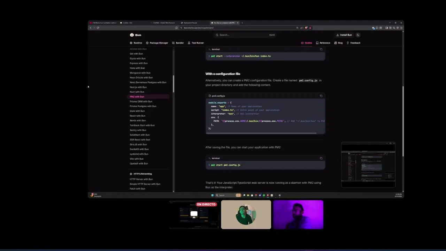The image size is (446, 251).
Task: Open Gel with Bun guide
Action: [136, 54]
